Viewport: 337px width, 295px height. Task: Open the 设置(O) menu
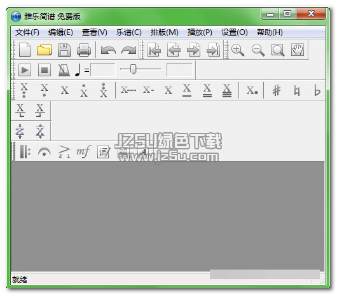coord(235,32)
